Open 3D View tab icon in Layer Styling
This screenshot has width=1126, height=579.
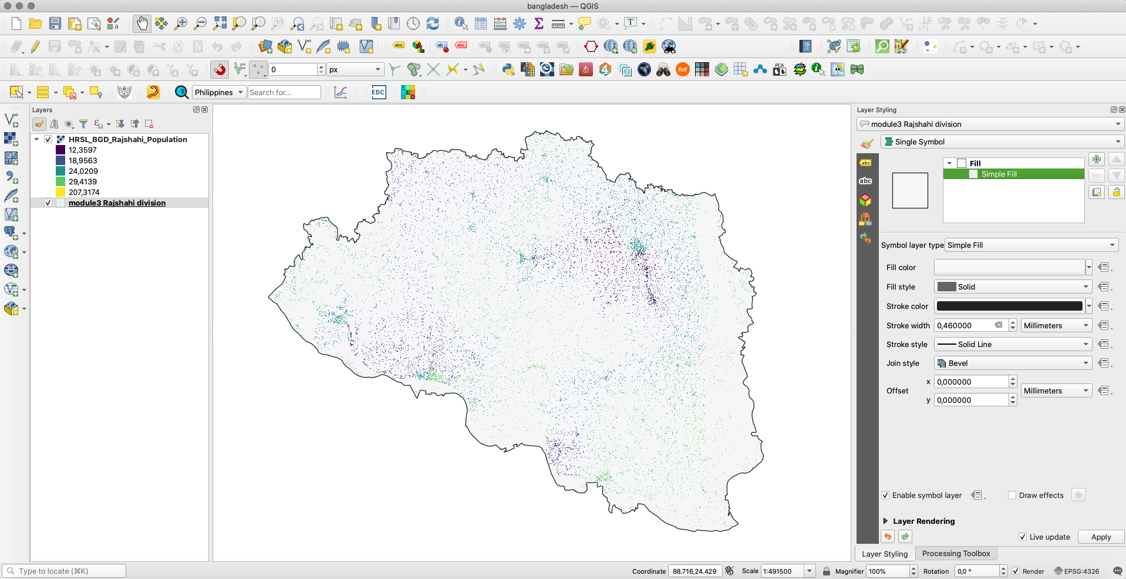pos(865,200)
